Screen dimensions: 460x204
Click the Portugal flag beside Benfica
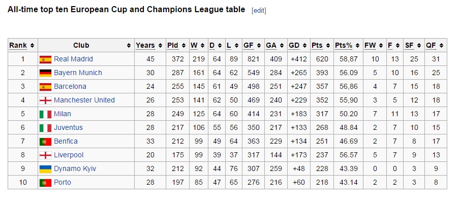point(45,142)
